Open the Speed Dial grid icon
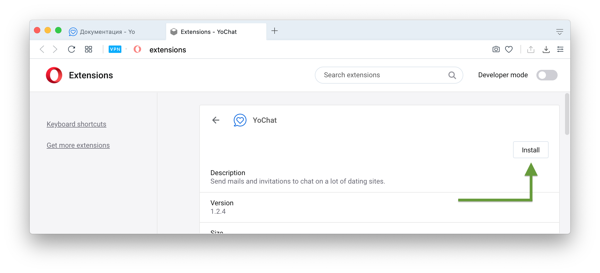600x273 pixels. 89,49
